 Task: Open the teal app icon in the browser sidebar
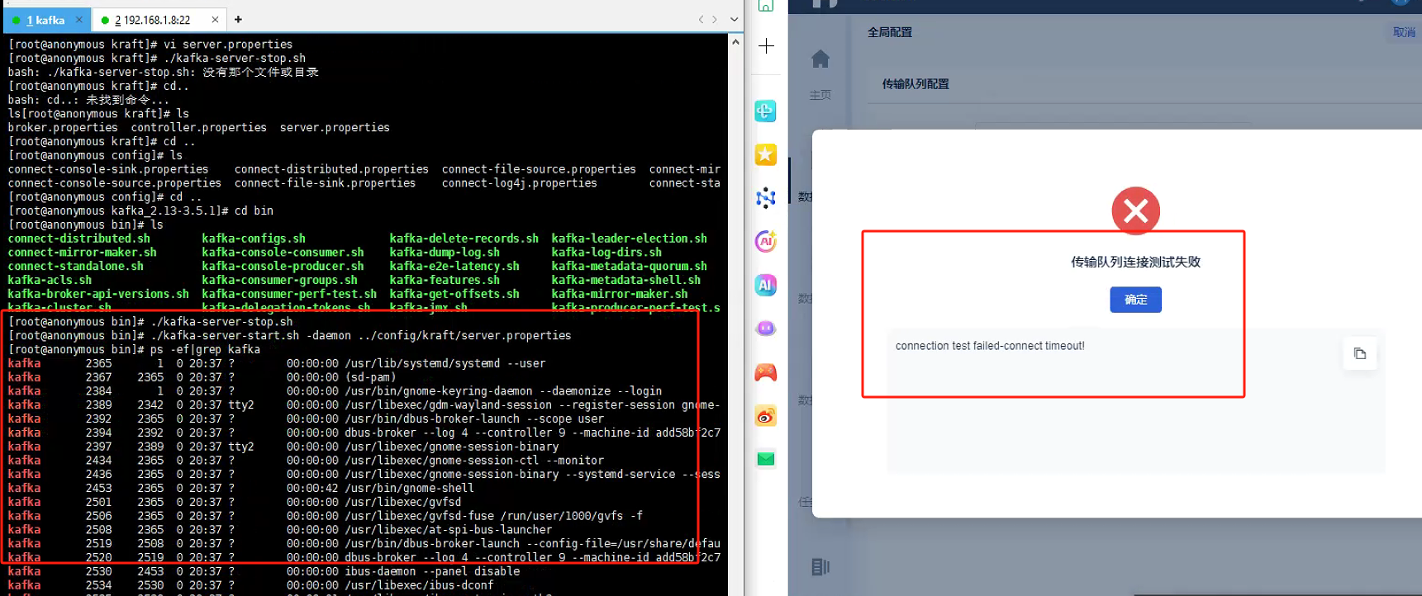[x=766, y=111]
